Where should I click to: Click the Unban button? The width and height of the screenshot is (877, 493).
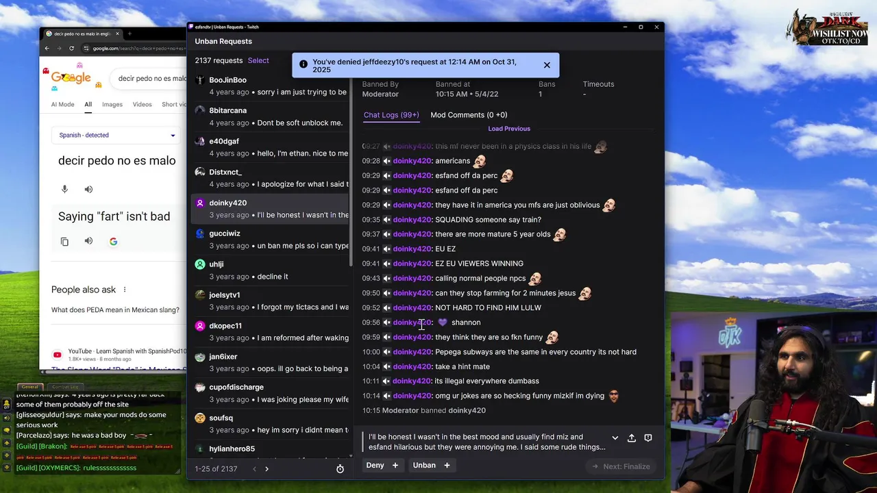[424, 466]
